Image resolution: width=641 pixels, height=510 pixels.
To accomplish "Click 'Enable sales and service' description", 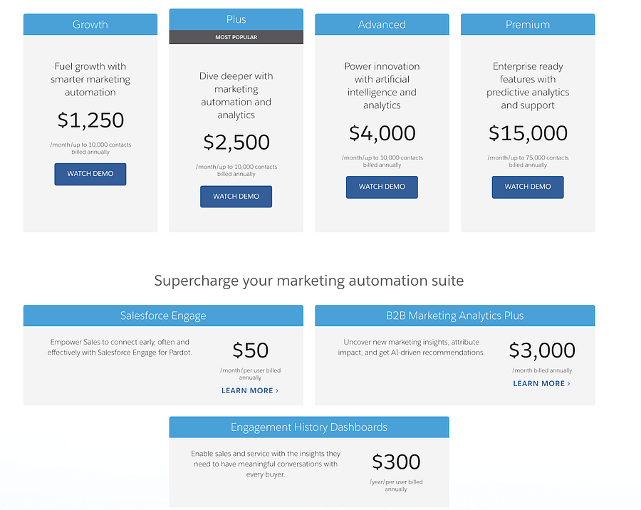I will 266,464.
